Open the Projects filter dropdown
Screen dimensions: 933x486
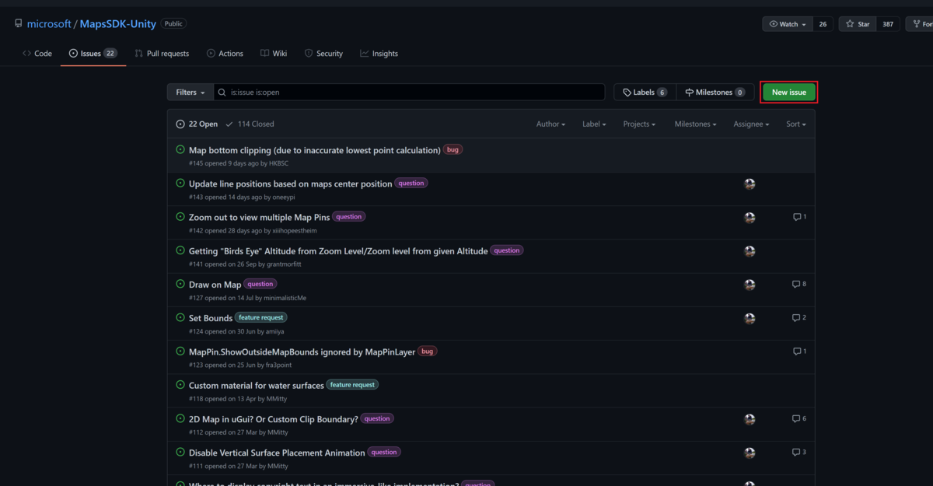639,124
